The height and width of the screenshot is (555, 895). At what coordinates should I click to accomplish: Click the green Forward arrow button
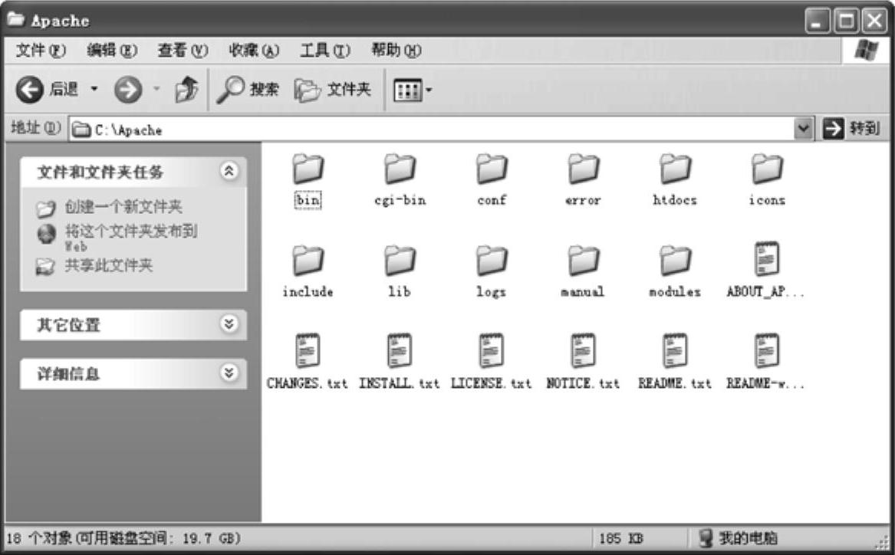click(x=128, y=90)
